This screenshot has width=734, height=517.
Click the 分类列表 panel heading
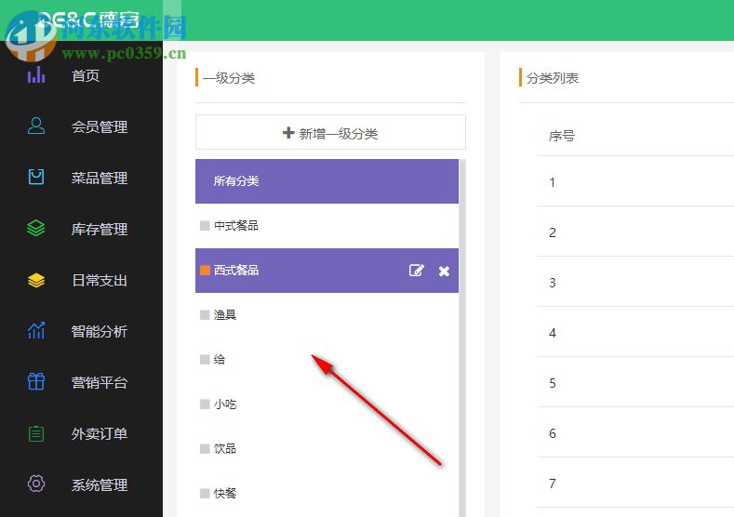pyautogui.click(x=553, y=78)
